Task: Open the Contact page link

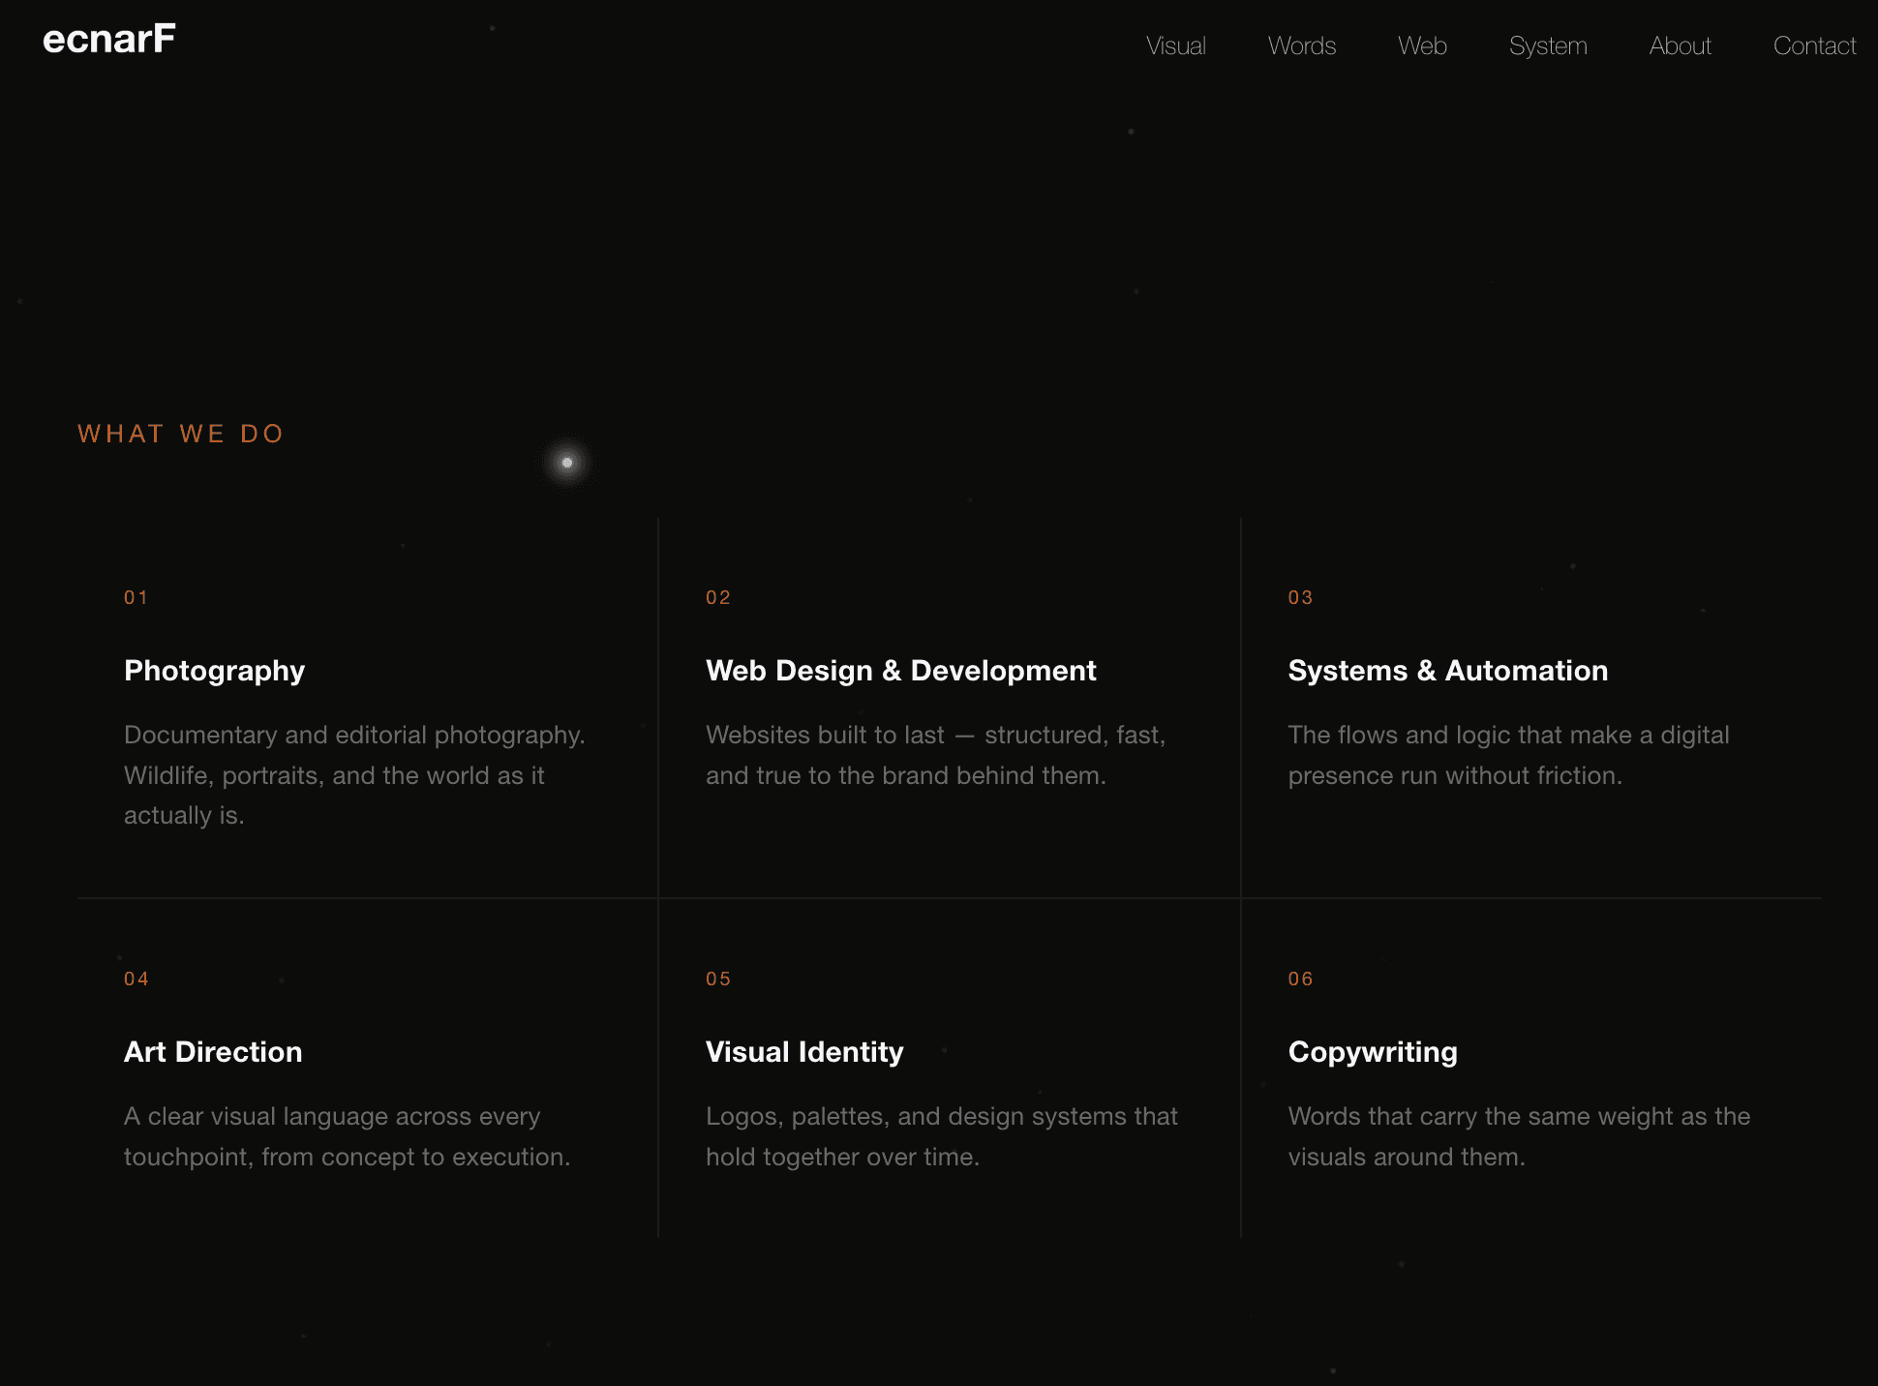Action: pos(1814,45)
